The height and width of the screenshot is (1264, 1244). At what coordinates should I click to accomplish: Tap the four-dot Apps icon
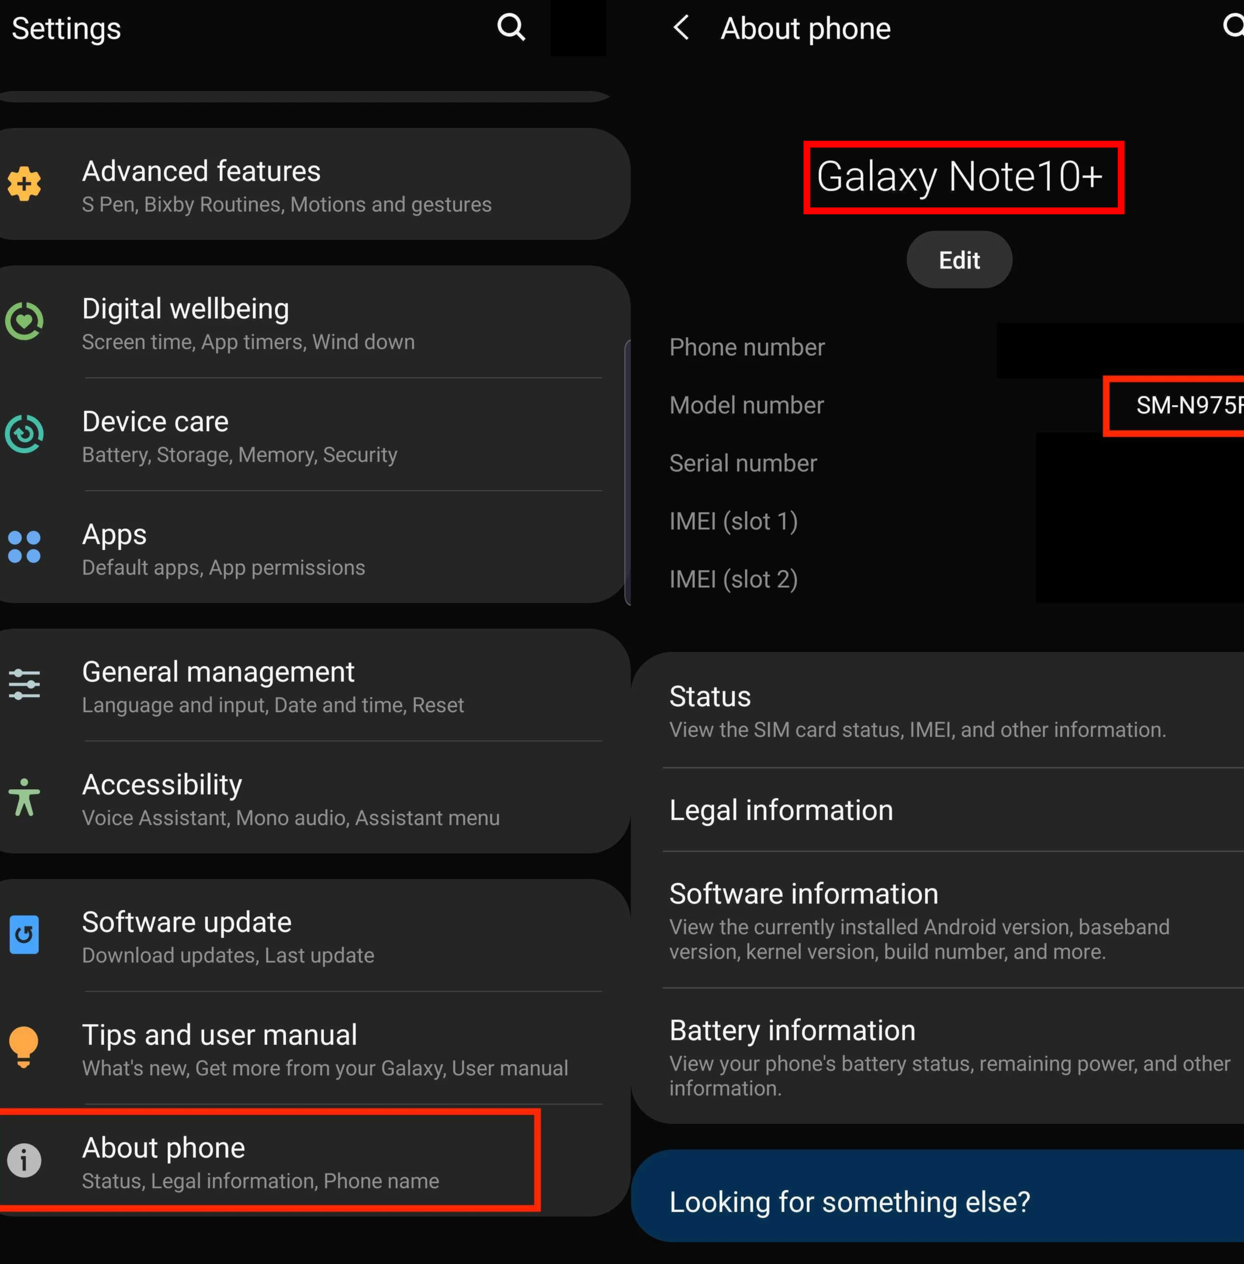24,547
